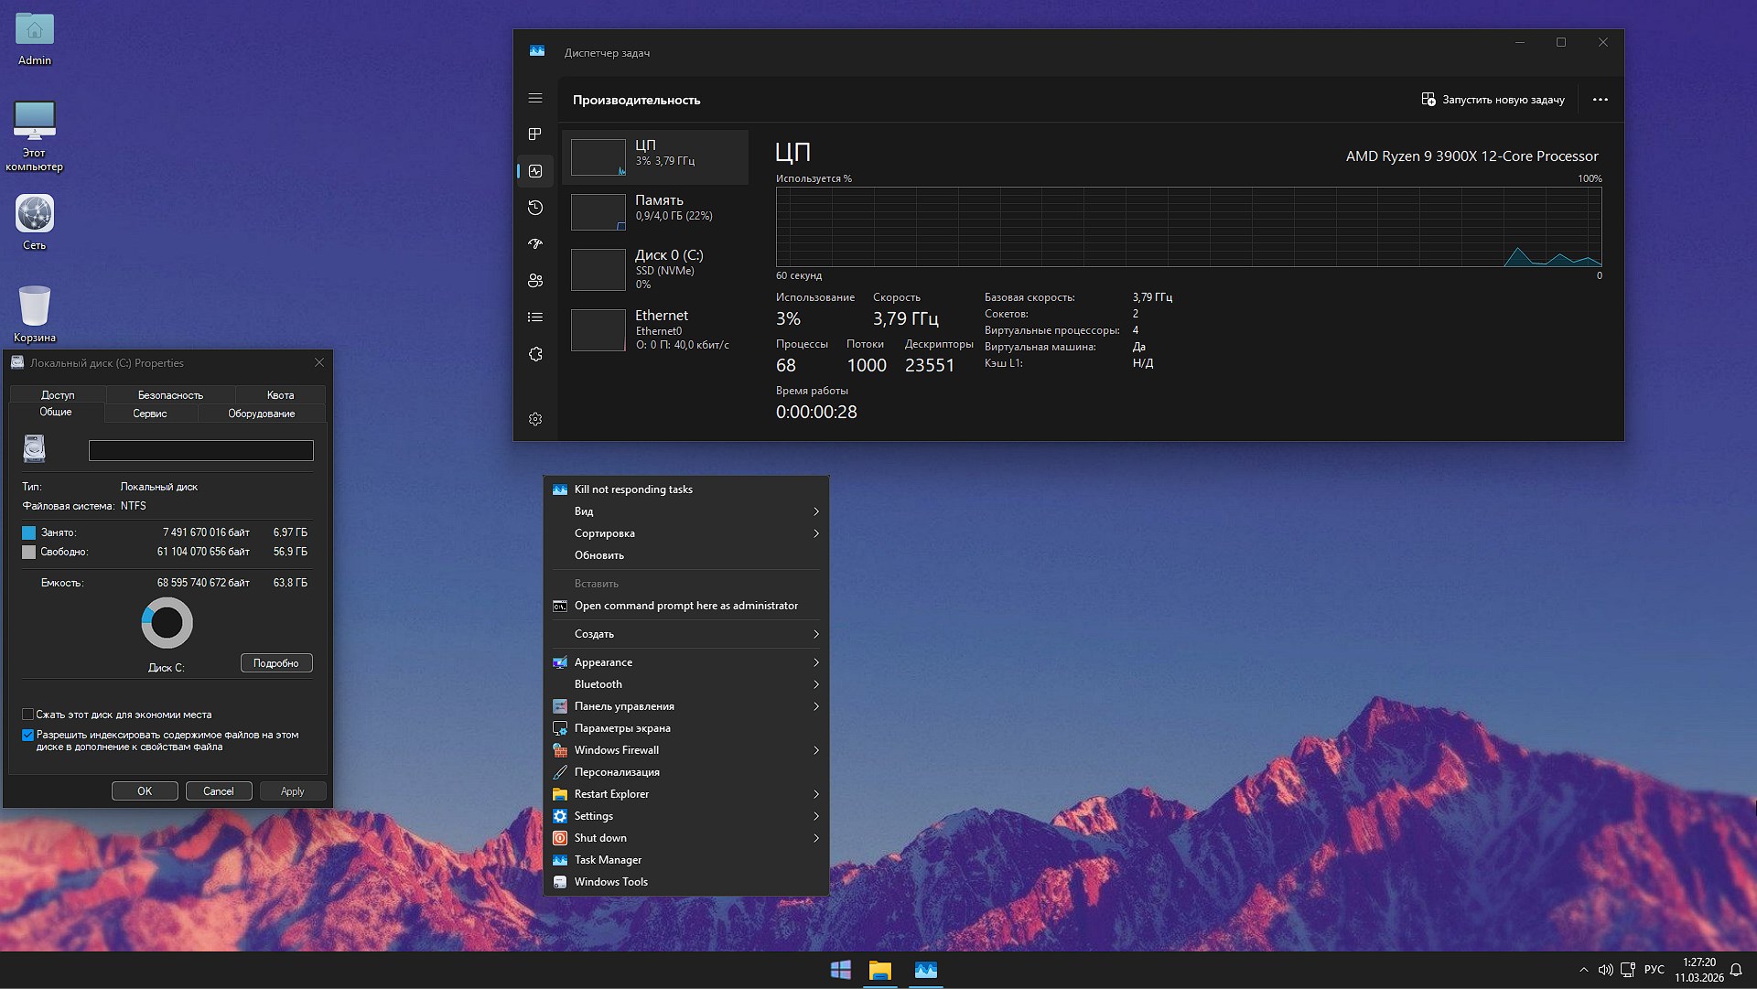Select the ЦП performance thumbnail
This screenshot has height=989, width=1757.
point(598,157)
